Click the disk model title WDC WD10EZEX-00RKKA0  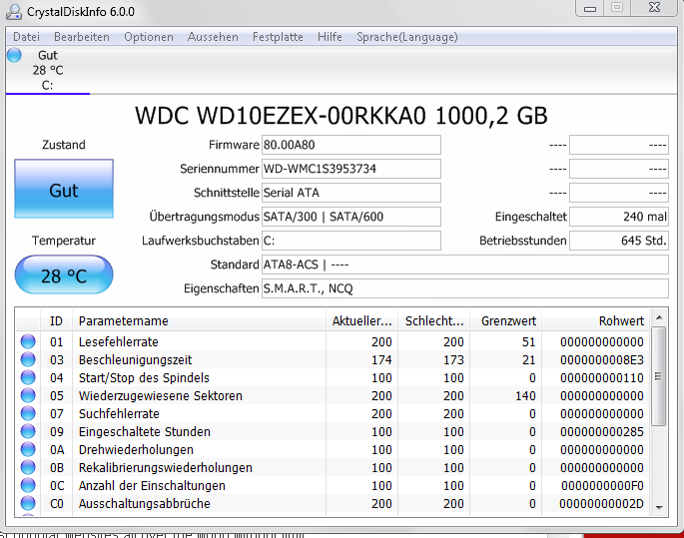pos(342,116)
